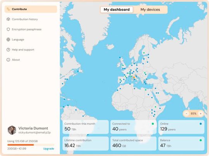Click the Contribution history icon

(8, 19)
